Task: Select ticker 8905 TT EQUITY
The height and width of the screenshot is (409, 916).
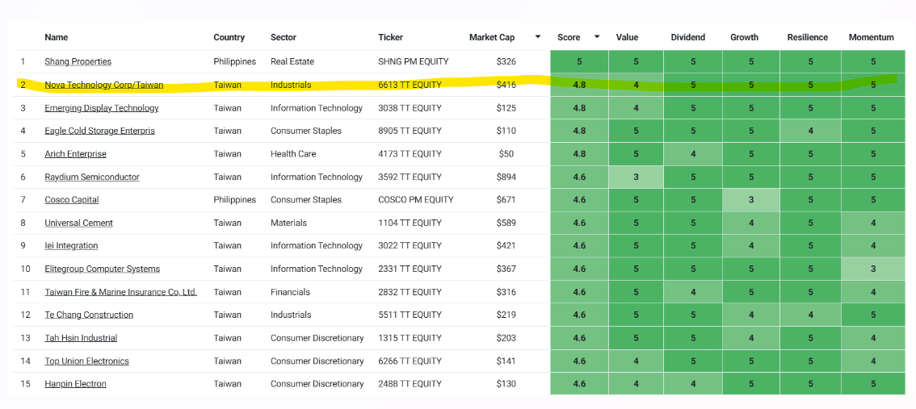Action: [410, 131]
